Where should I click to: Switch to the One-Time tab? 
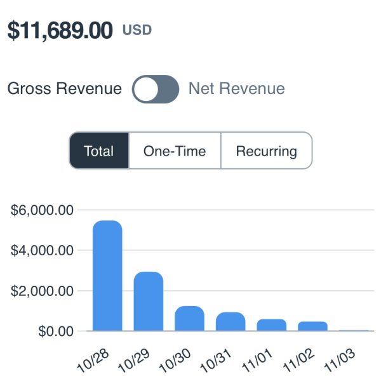(175, 151)
